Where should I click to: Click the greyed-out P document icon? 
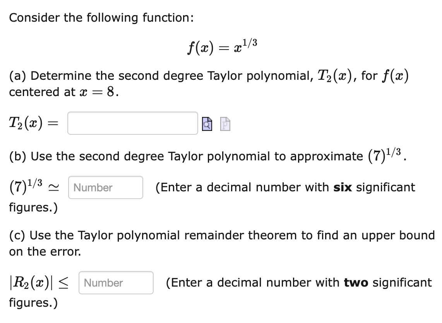(225, 124)
